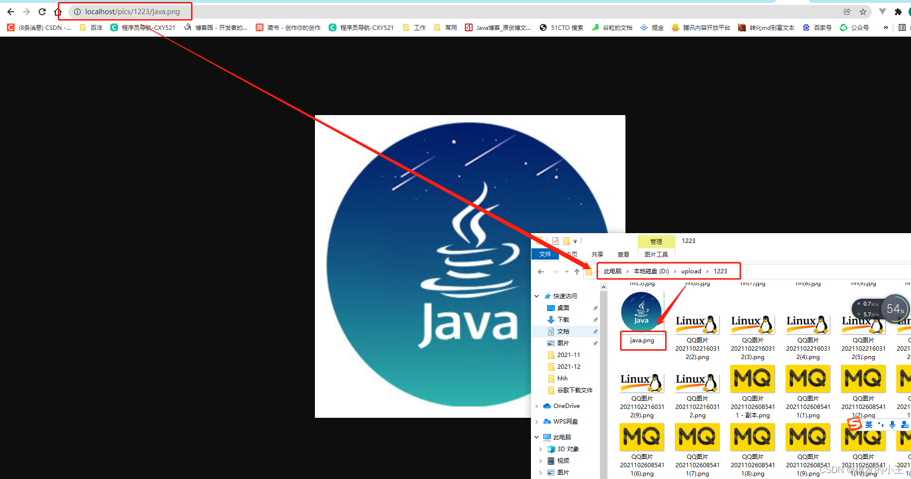The width and height of the screenshot is (911, 479).
Task: Expand the OneDrive tree node
Action: (x=537, y=406)
